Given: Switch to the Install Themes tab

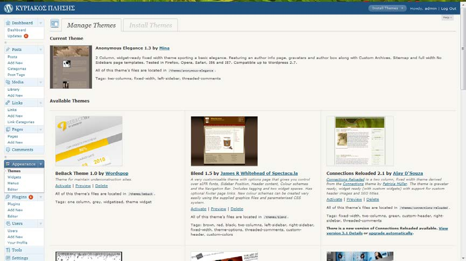Looking at the screenshot, I should coord(150,25).
